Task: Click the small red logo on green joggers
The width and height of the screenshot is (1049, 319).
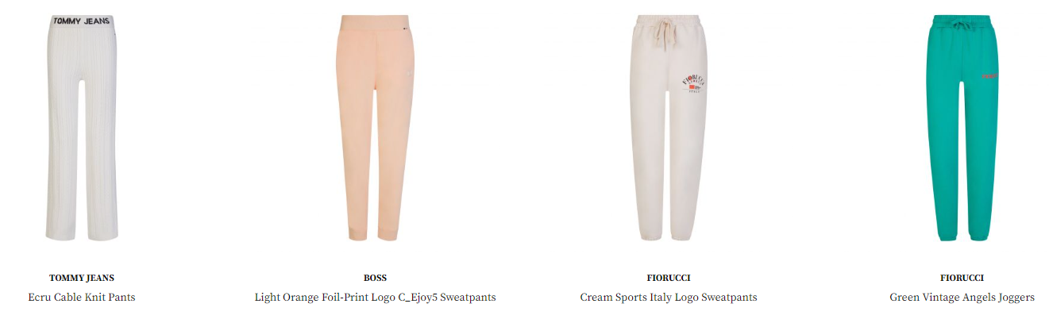Action: [989, 77]
